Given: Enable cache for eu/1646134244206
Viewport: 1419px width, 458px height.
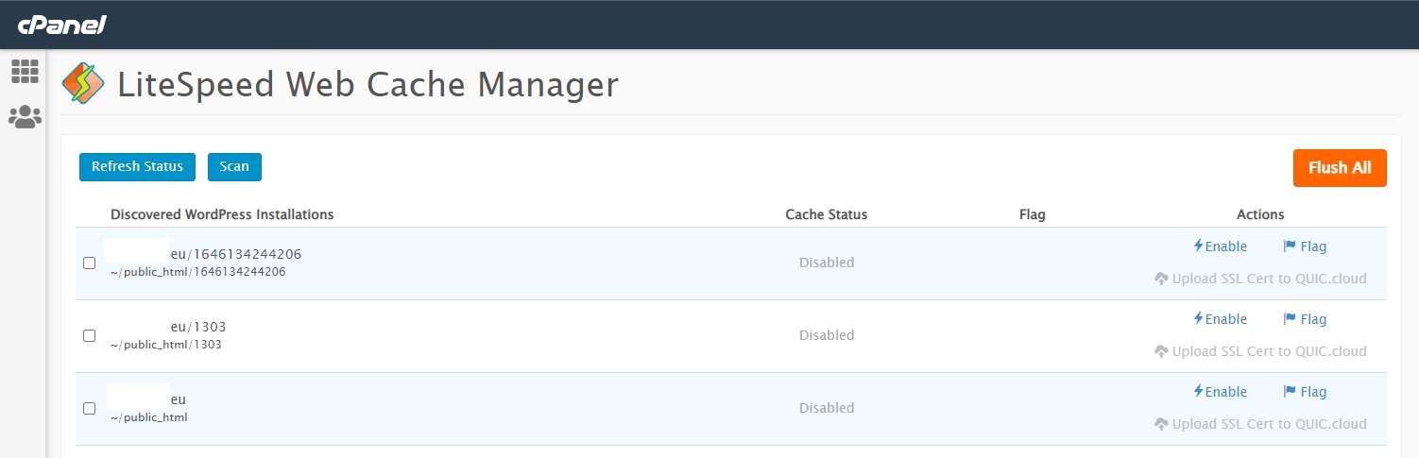Looking at the screenshot, I should (x=1221, y=246).
